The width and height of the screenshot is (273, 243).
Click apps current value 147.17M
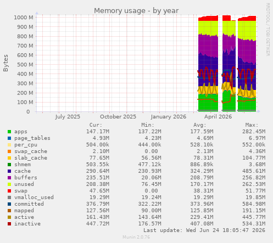pos(98,132)
